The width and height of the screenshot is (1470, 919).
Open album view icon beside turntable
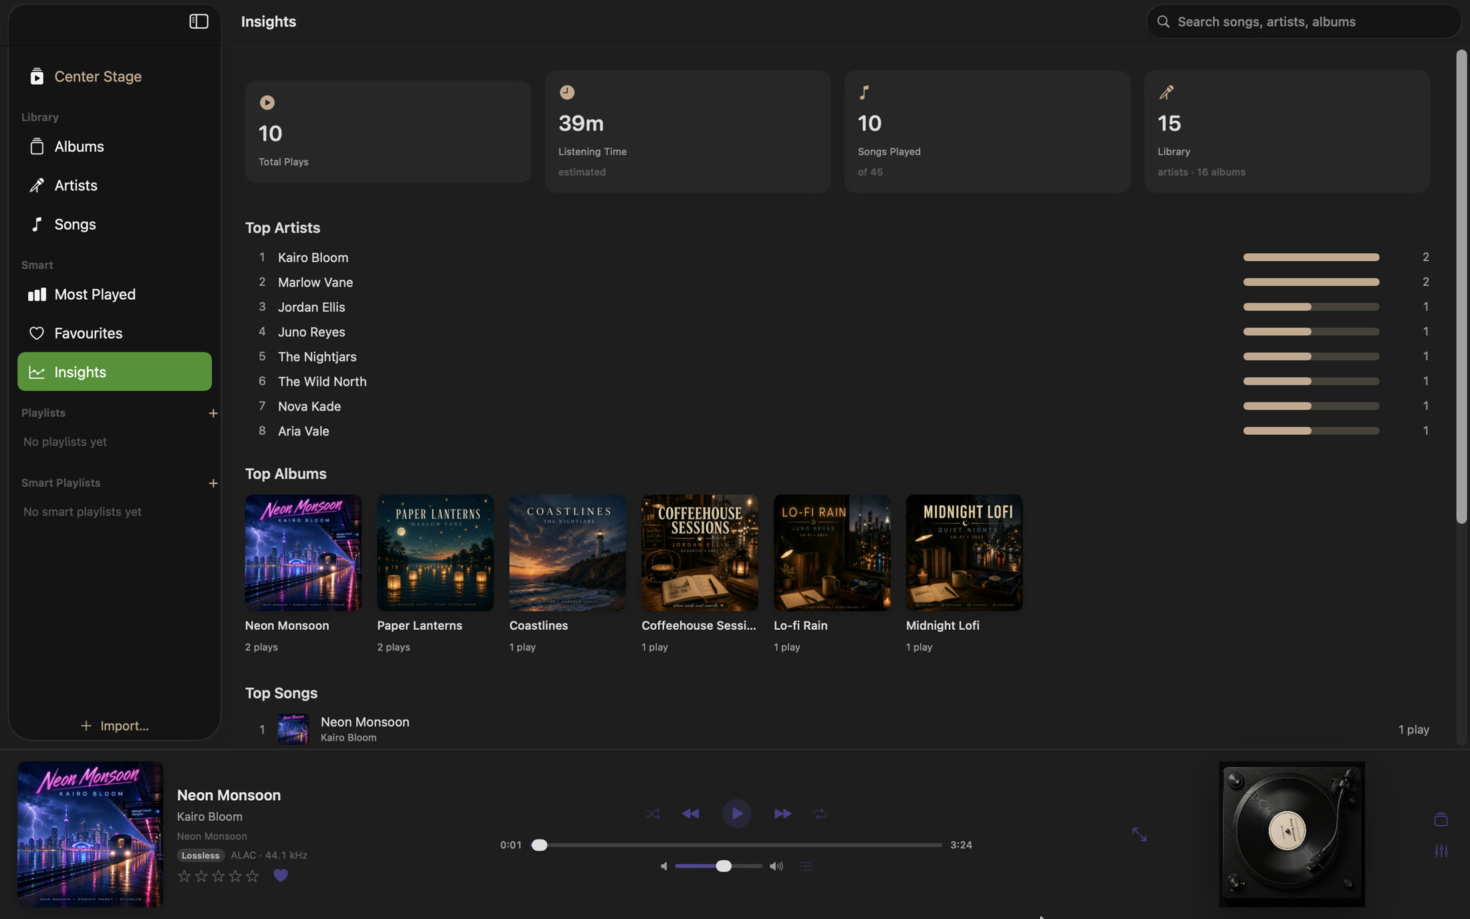1441,819
